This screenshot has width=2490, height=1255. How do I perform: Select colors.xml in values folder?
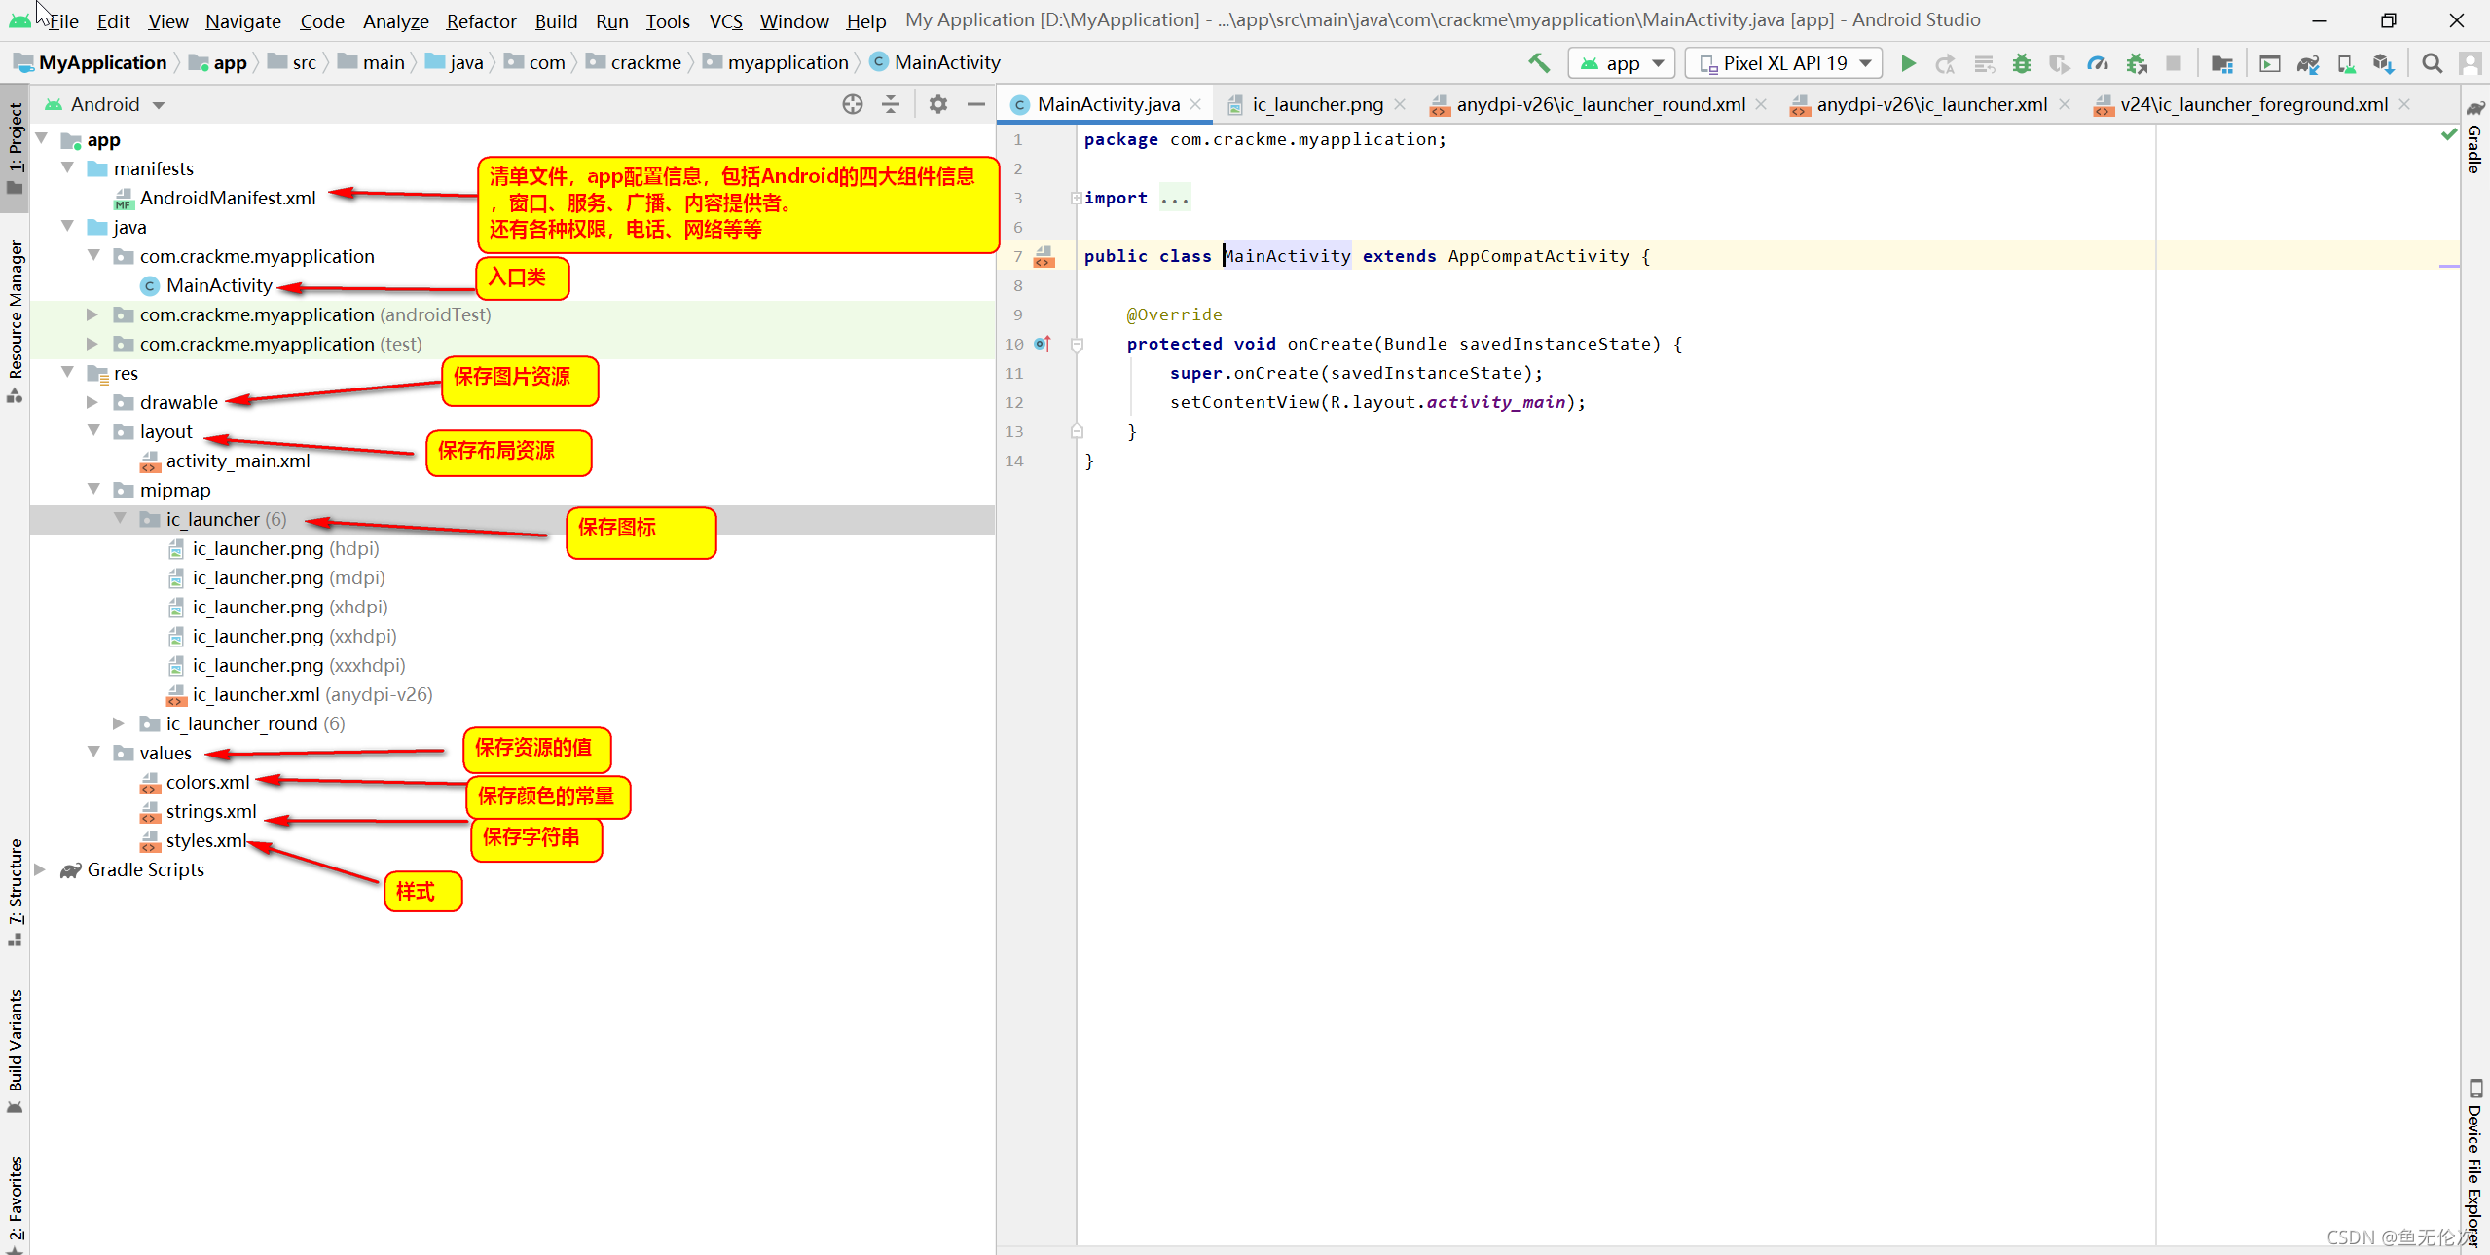[196, 782]
